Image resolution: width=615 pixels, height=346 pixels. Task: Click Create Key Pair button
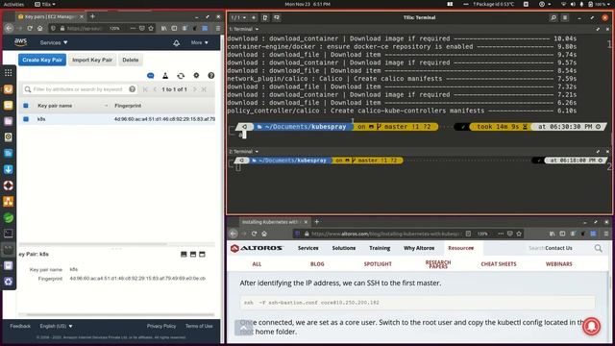point(42,60)
